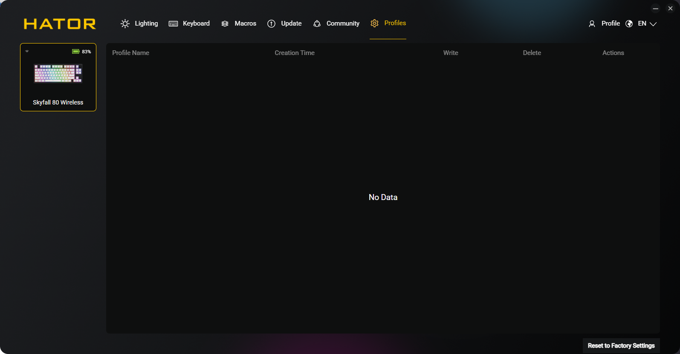Image resolution: width=680 pixels, height=354 pixels.
Task: Click the Keyboard icon in navigation
Action: click(173, 24)
